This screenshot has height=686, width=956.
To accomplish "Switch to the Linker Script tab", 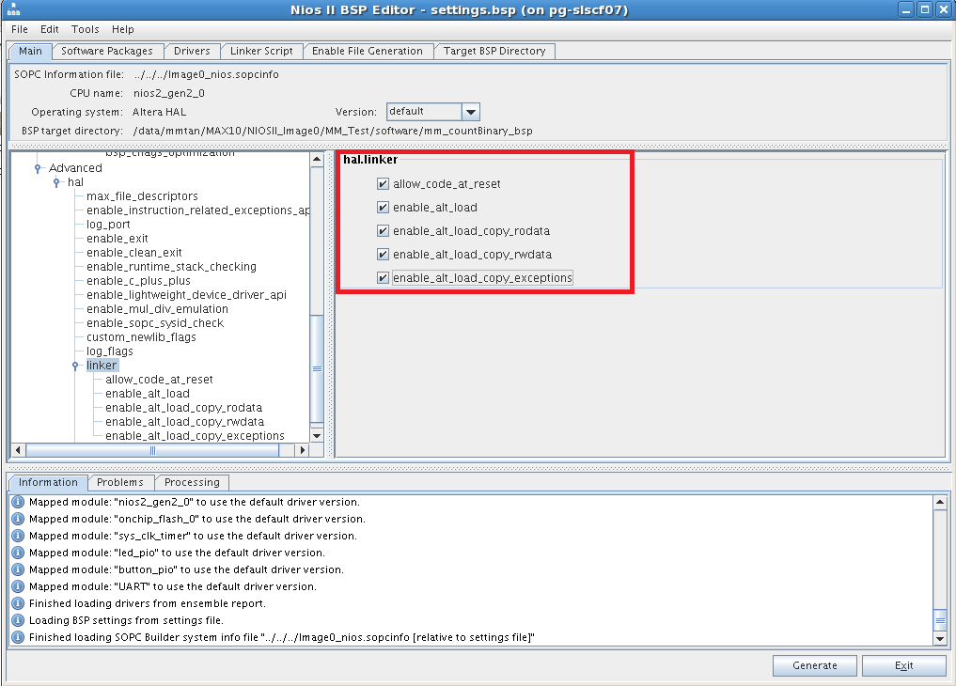I will click(261, 51).
